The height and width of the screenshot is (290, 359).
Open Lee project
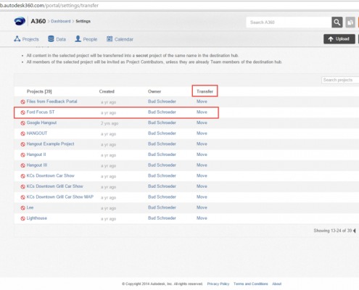[x=30, y=207]
